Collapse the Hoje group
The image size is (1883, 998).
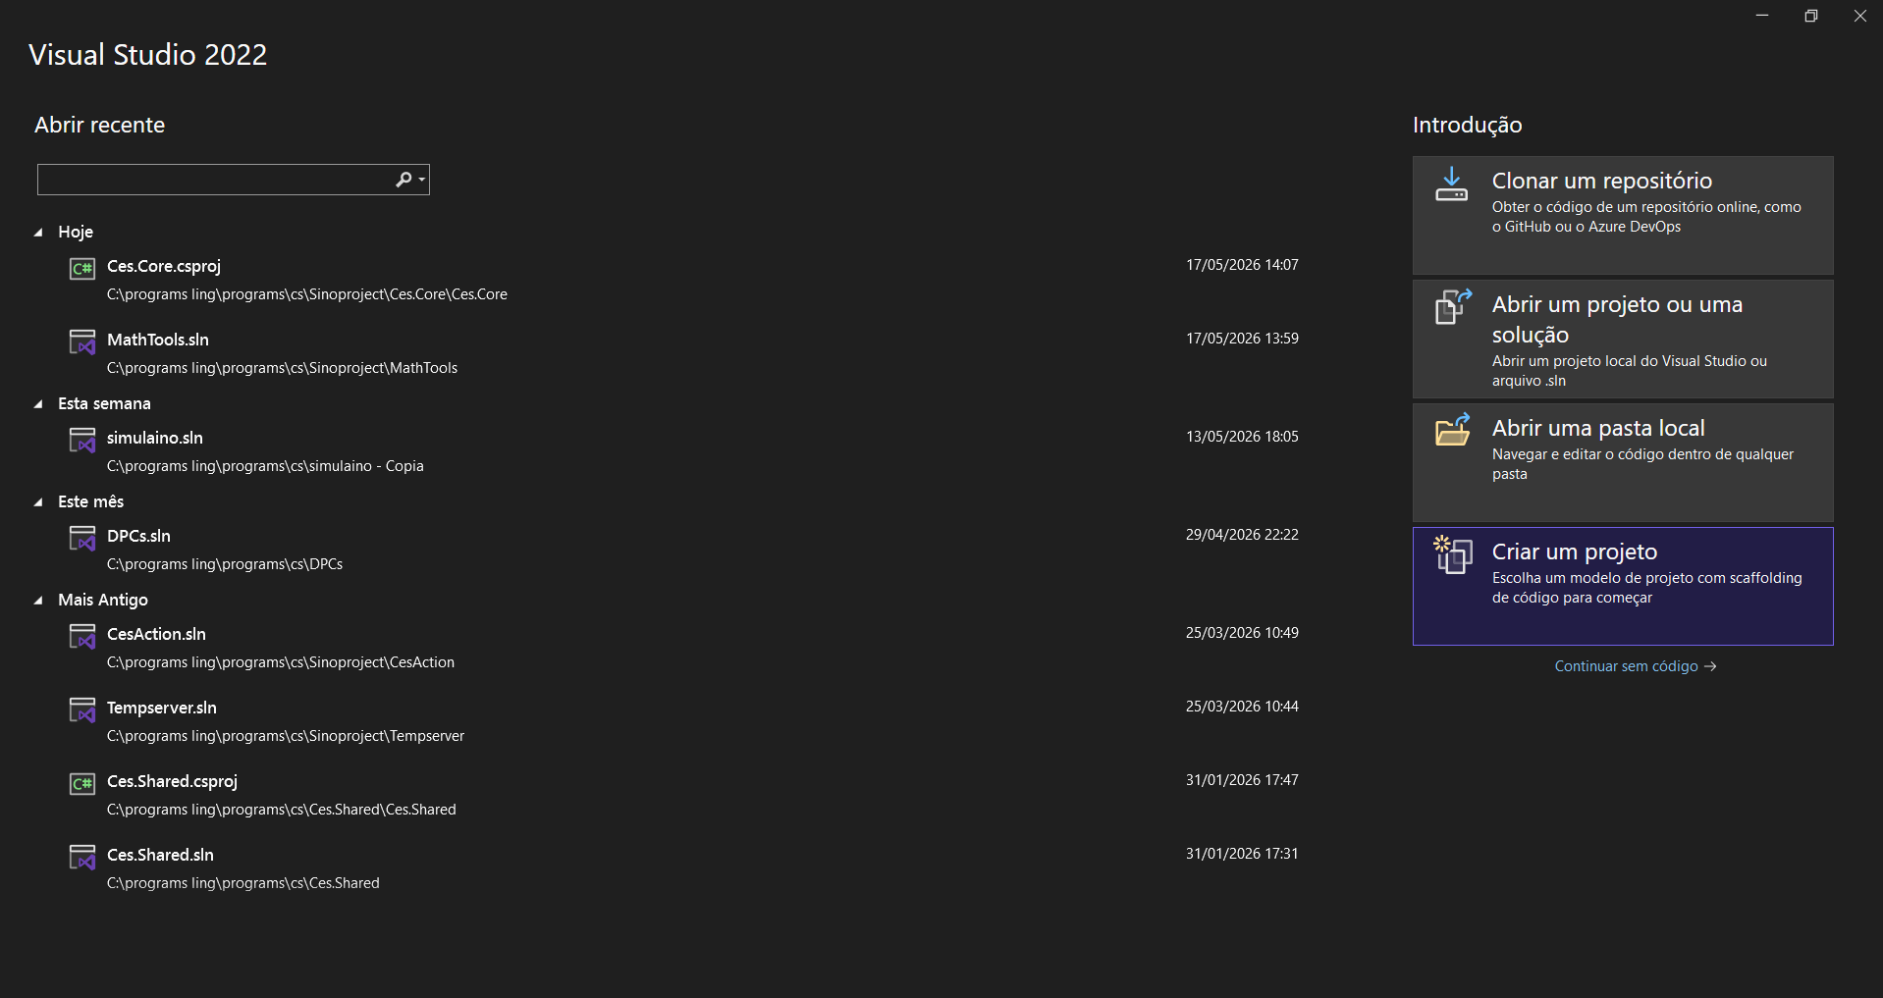point(38,233)
